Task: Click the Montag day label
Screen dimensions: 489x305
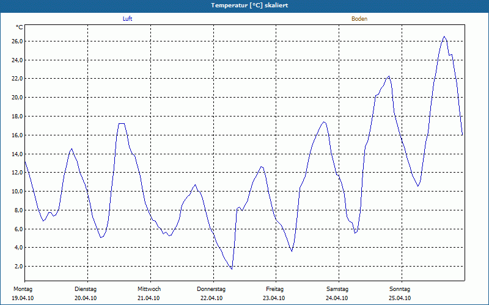Action: pyautogui.click(x=23, y=289)
